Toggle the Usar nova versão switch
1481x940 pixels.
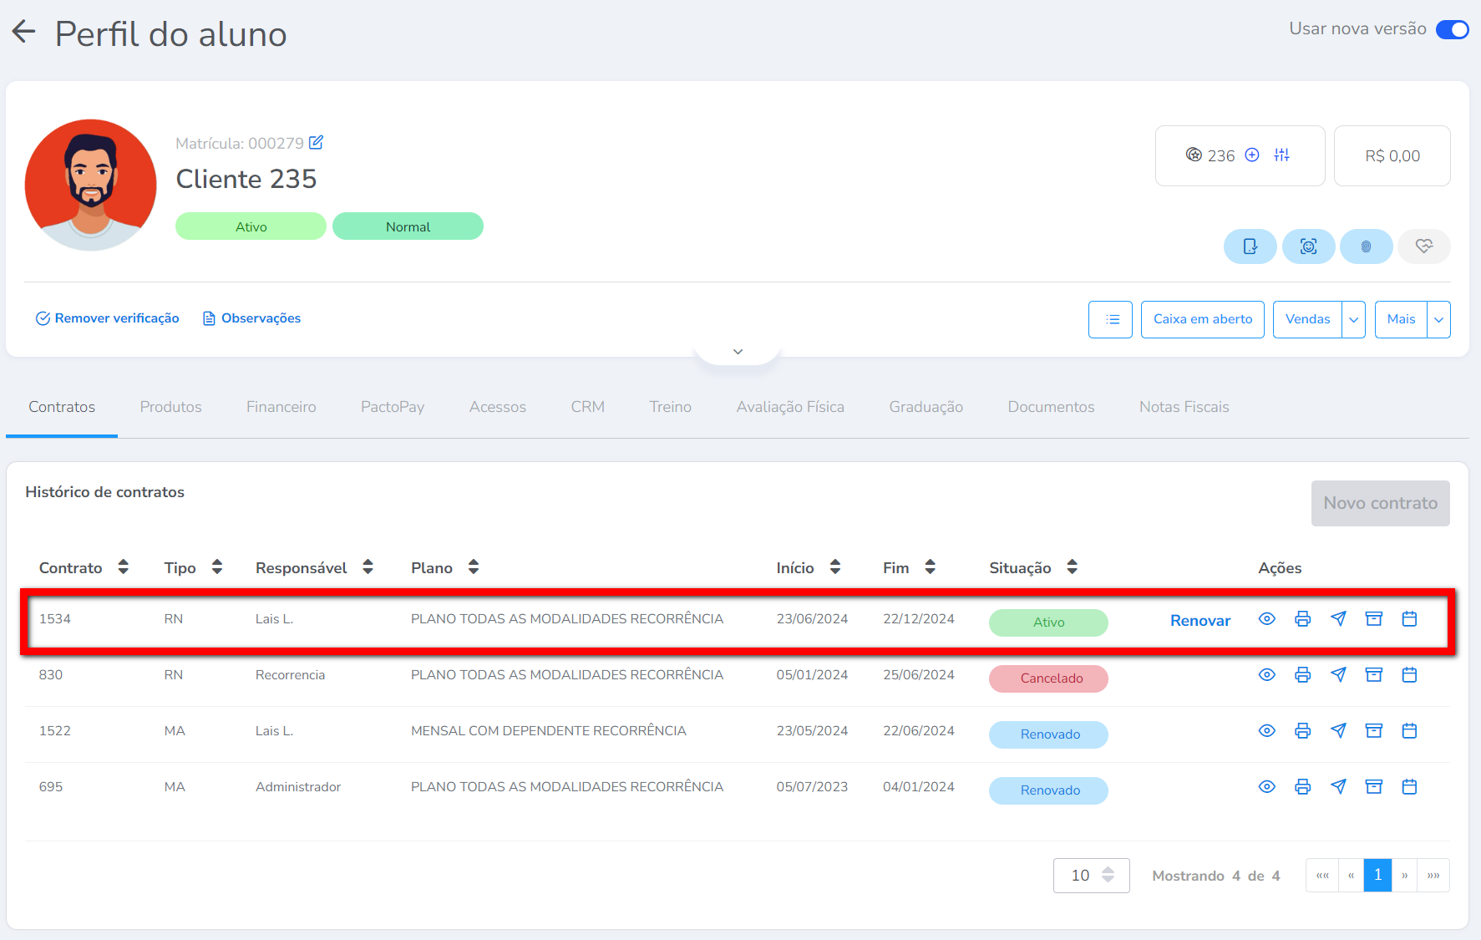click(1452, 29)
